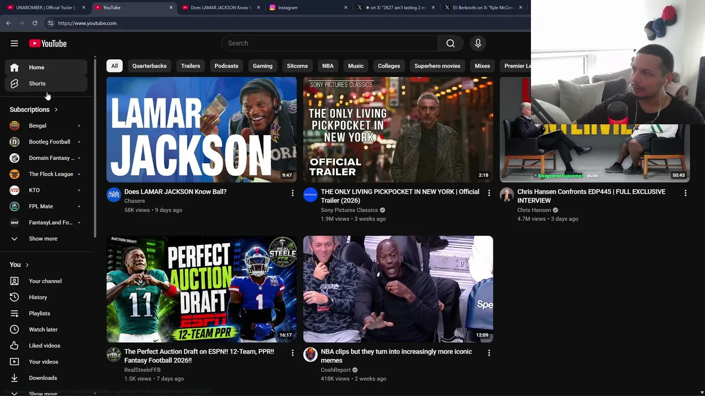Select the Gaming filter chip
This screenshot has width=705, height=396.
pos(263,66)
